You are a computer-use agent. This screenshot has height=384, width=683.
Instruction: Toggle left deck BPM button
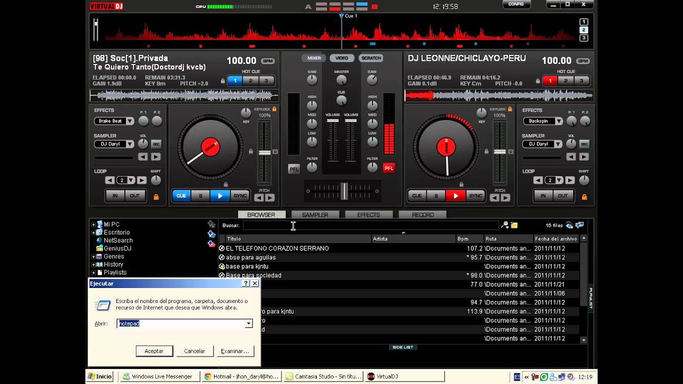(x=268, y=61)
